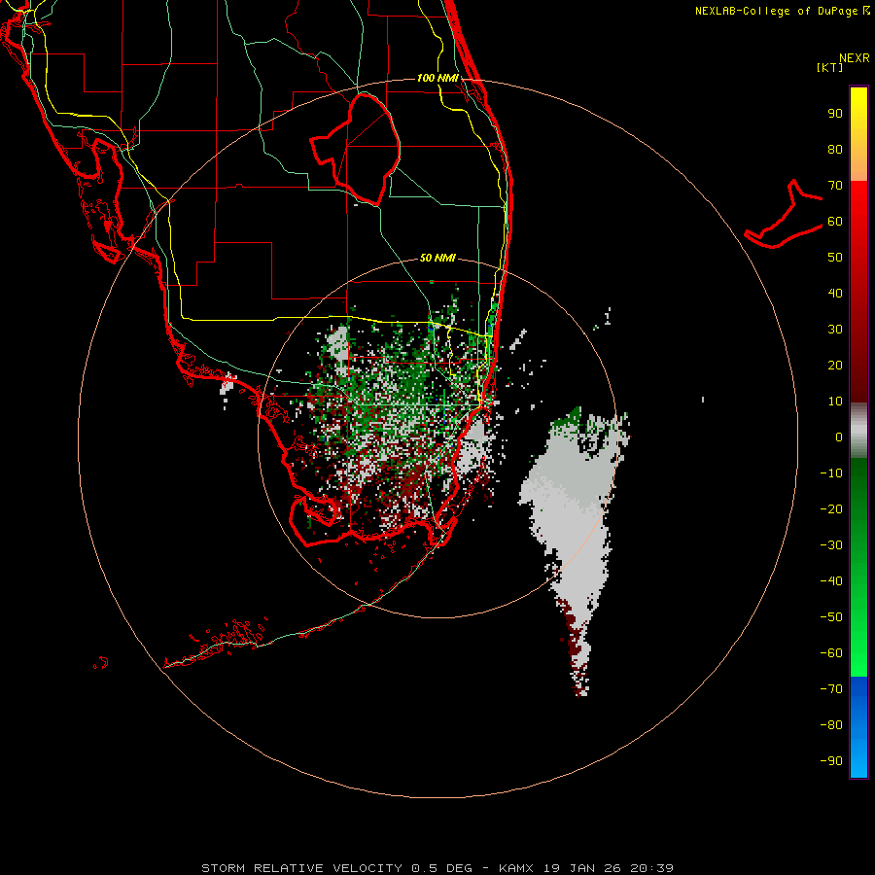Viewport: 875px width, 875px height.
Task: Click the Storm Relative Velocity caption at the bottom
Action: point(437,868)
